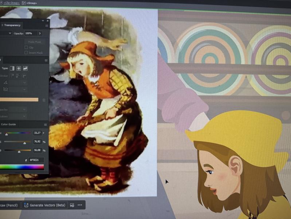Viewport: 291px width, 219px height.
Task: Click the gradient aspect ratio icon
Action: [5, 89]
